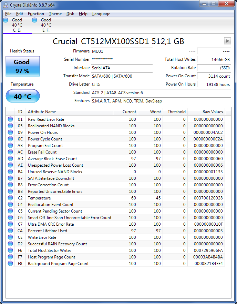
Task: Click status orb for Reallocated NAND Blocks
Action: [10, 126]
